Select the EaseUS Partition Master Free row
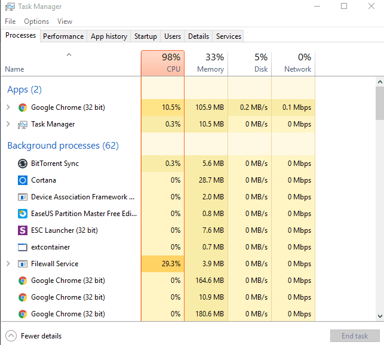This screenshot has height=345, width=384. pos(158,214)
